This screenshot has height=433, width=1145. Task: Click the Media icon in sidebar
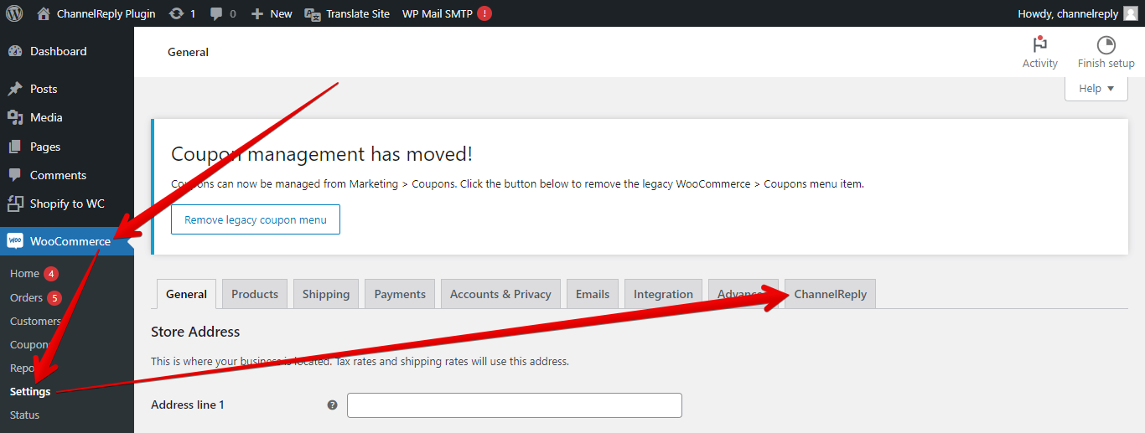pos(15,117)
